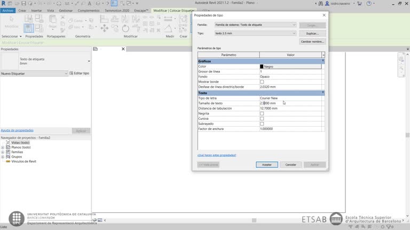410x230 pixels.
Task: Enable the Mostrar borde checkbox
Action: point(262,81)
